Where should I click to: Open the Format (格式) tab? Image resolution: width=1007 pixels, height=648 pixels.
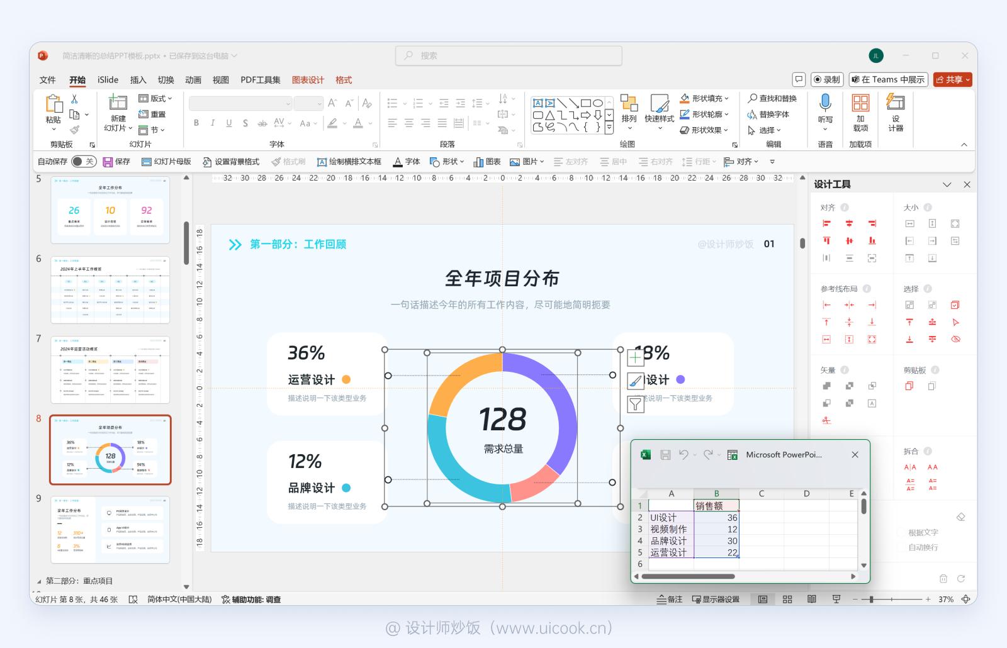coord(344,80)
